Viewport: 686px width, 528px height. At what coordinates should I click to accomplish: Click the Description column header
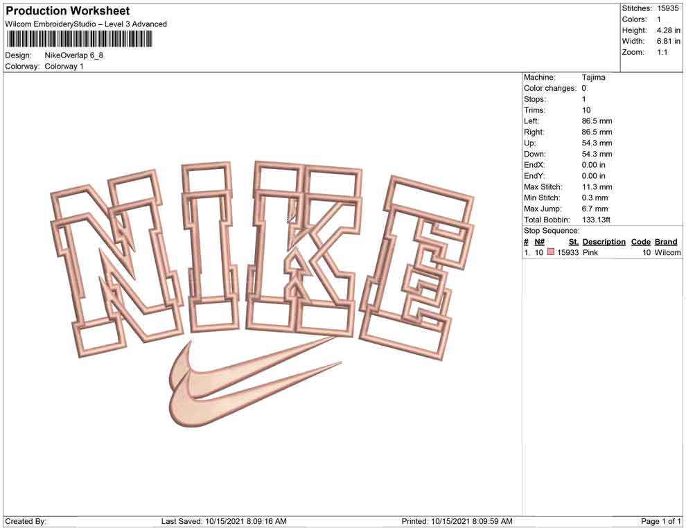coord(604,242)
